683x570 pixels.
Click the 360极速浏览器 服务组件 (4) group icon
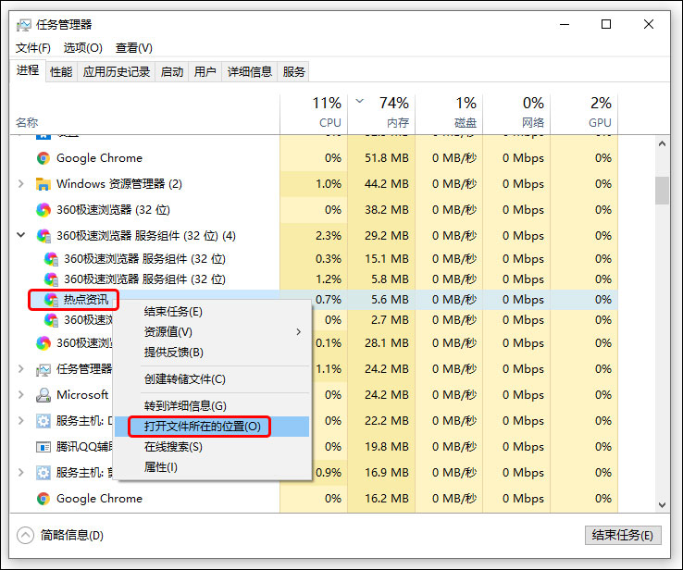43,236
